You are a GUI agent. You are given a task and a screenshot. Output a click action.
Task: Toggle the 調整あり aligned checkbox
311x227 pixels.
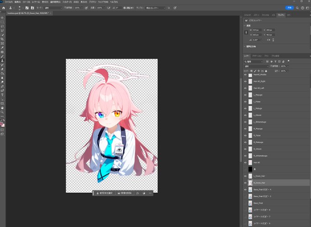point(124,8)
